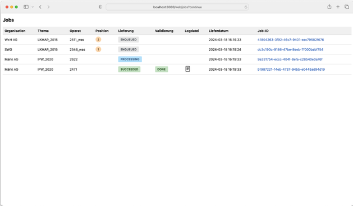The height and width of the screenshot is (206, 353).
Task: Click the Lieferdatum column header
Action: (x=218, y=31)
